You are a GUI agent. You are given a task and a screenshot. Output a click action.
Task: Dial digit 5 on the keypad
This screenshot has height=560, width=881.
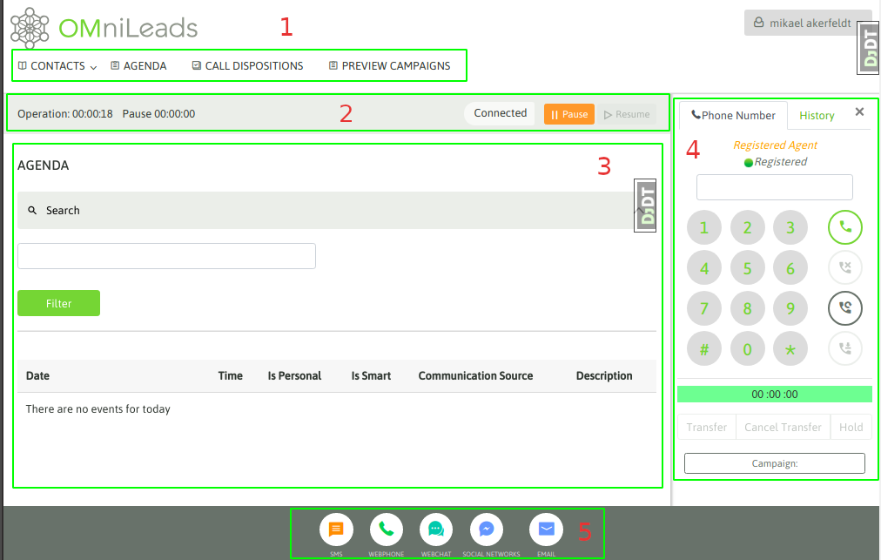coord(747,268)
